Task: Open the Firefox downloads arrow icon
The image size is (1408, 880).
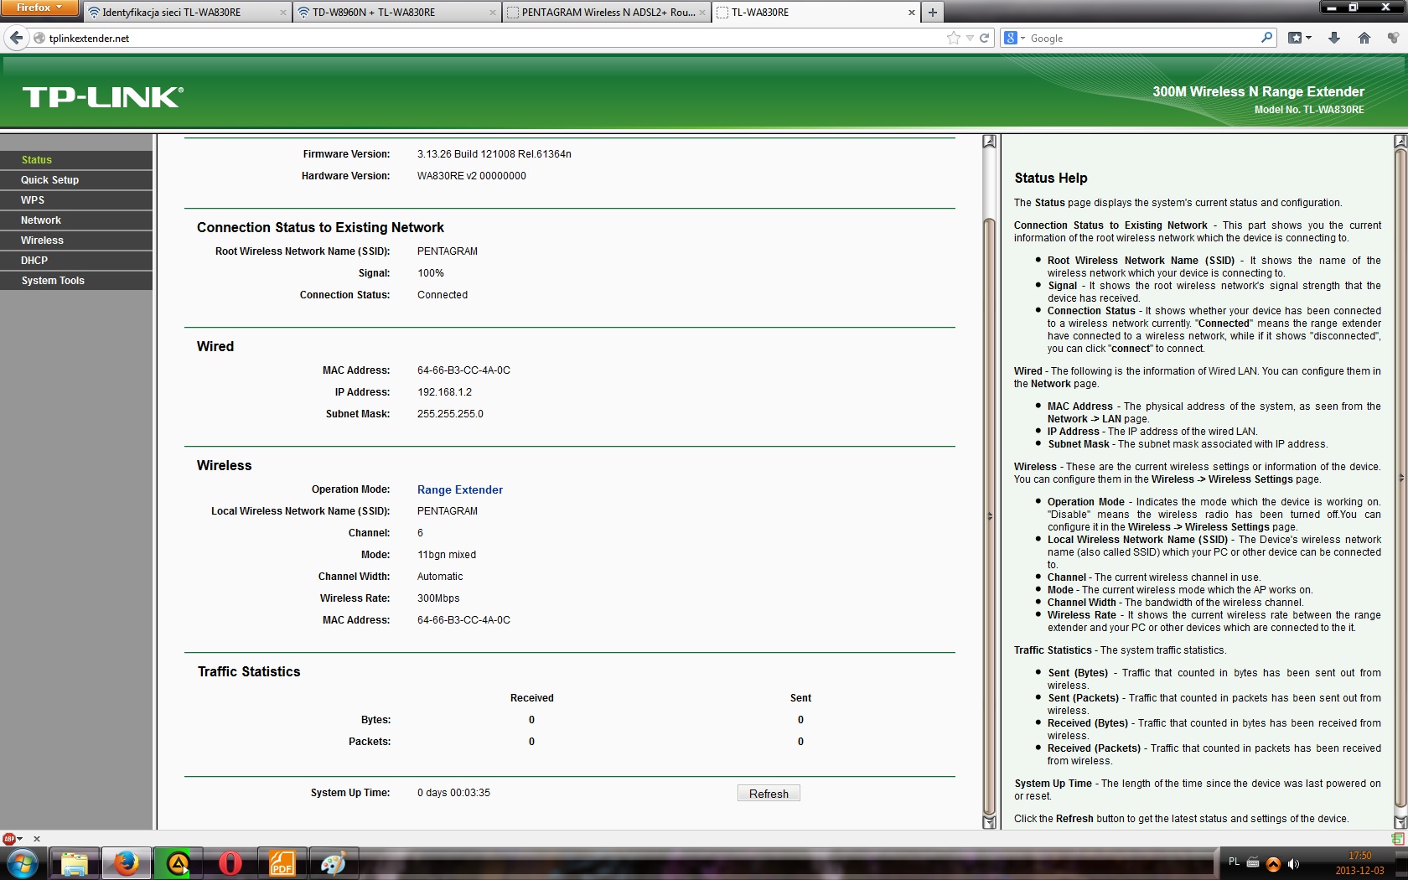Action: tap(1334, 38)
